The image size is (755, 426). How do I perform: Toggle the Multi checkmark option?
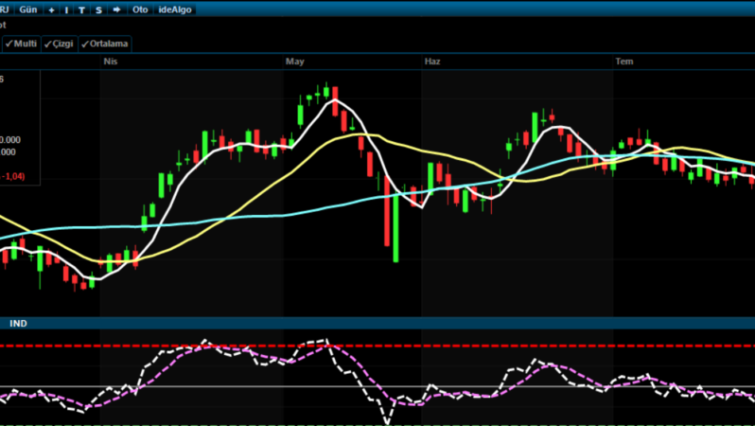tap(21, 44)
